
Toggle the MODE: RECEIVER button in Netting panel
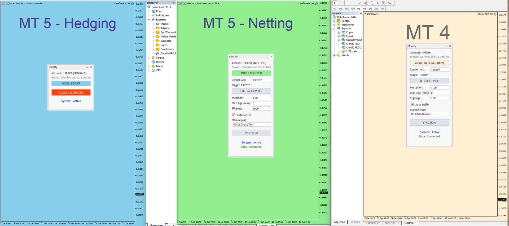251,73
